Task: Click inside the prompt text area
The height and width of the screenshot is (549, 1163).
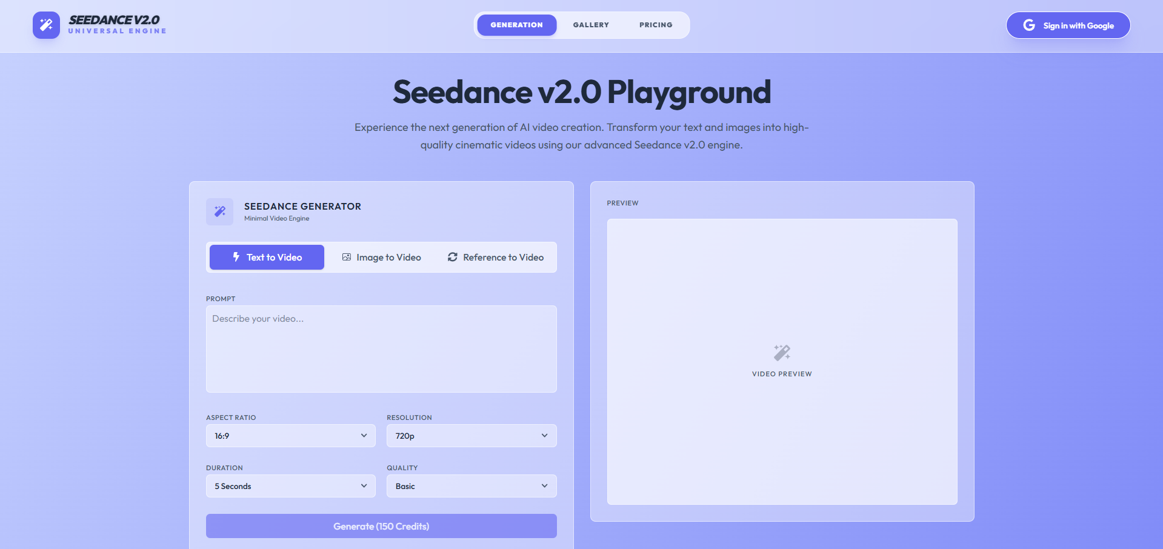Action: click(381, 348)
